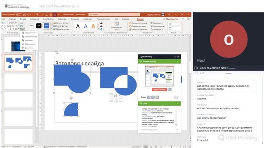Image resolution: width=264 pixels, height=148 pixels.
Task: Click the rotate handle above quarter-circle shape
Action: tap(71, 98)
